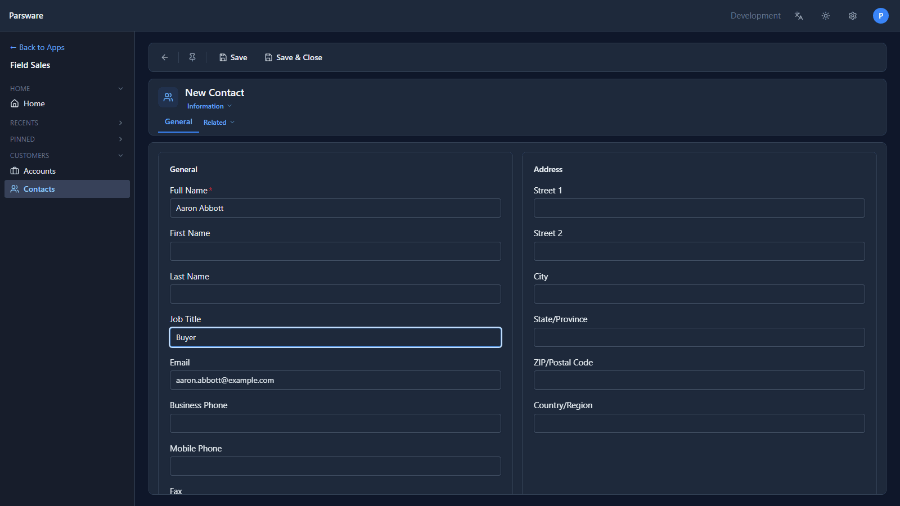900x506 pixels.
Task: Click Save & Close button
Action: [294, 57]
